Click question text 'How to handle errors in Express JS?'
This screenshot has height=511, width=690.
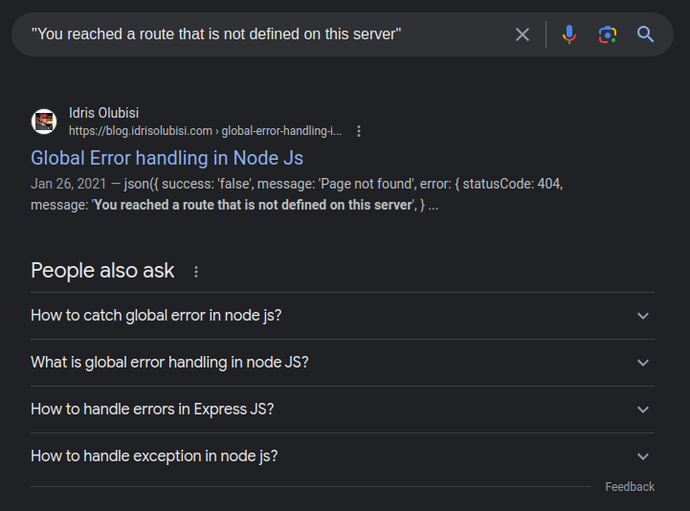152,410
